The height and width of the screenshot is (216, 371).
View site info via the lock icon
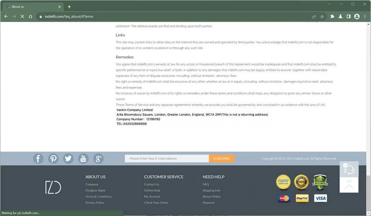coord(41,17)
